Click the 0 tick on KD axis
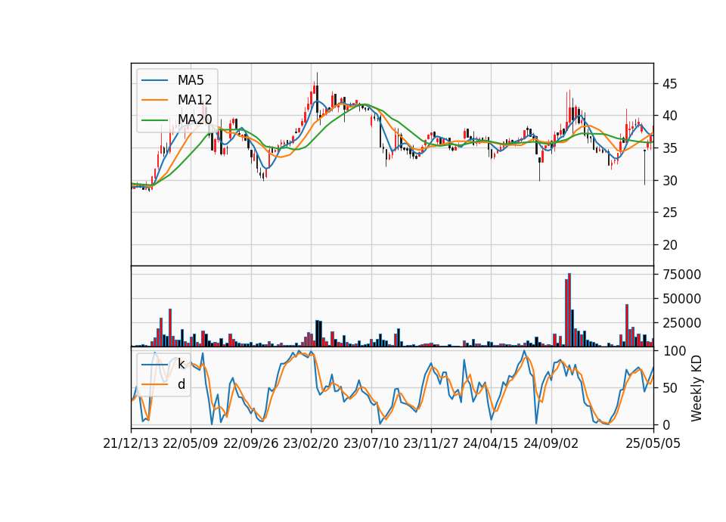This screenshot has width=726, height=522. point(666,424)
